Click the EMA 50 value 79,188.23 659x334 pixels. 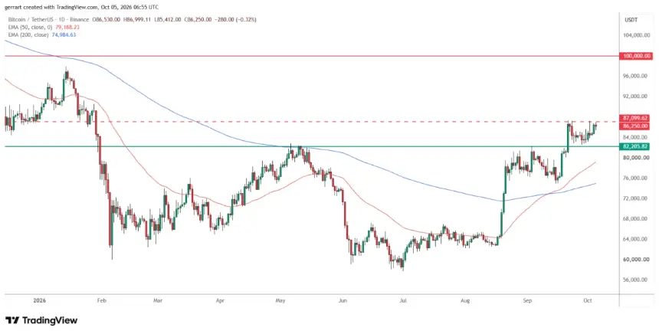[67, 28]
